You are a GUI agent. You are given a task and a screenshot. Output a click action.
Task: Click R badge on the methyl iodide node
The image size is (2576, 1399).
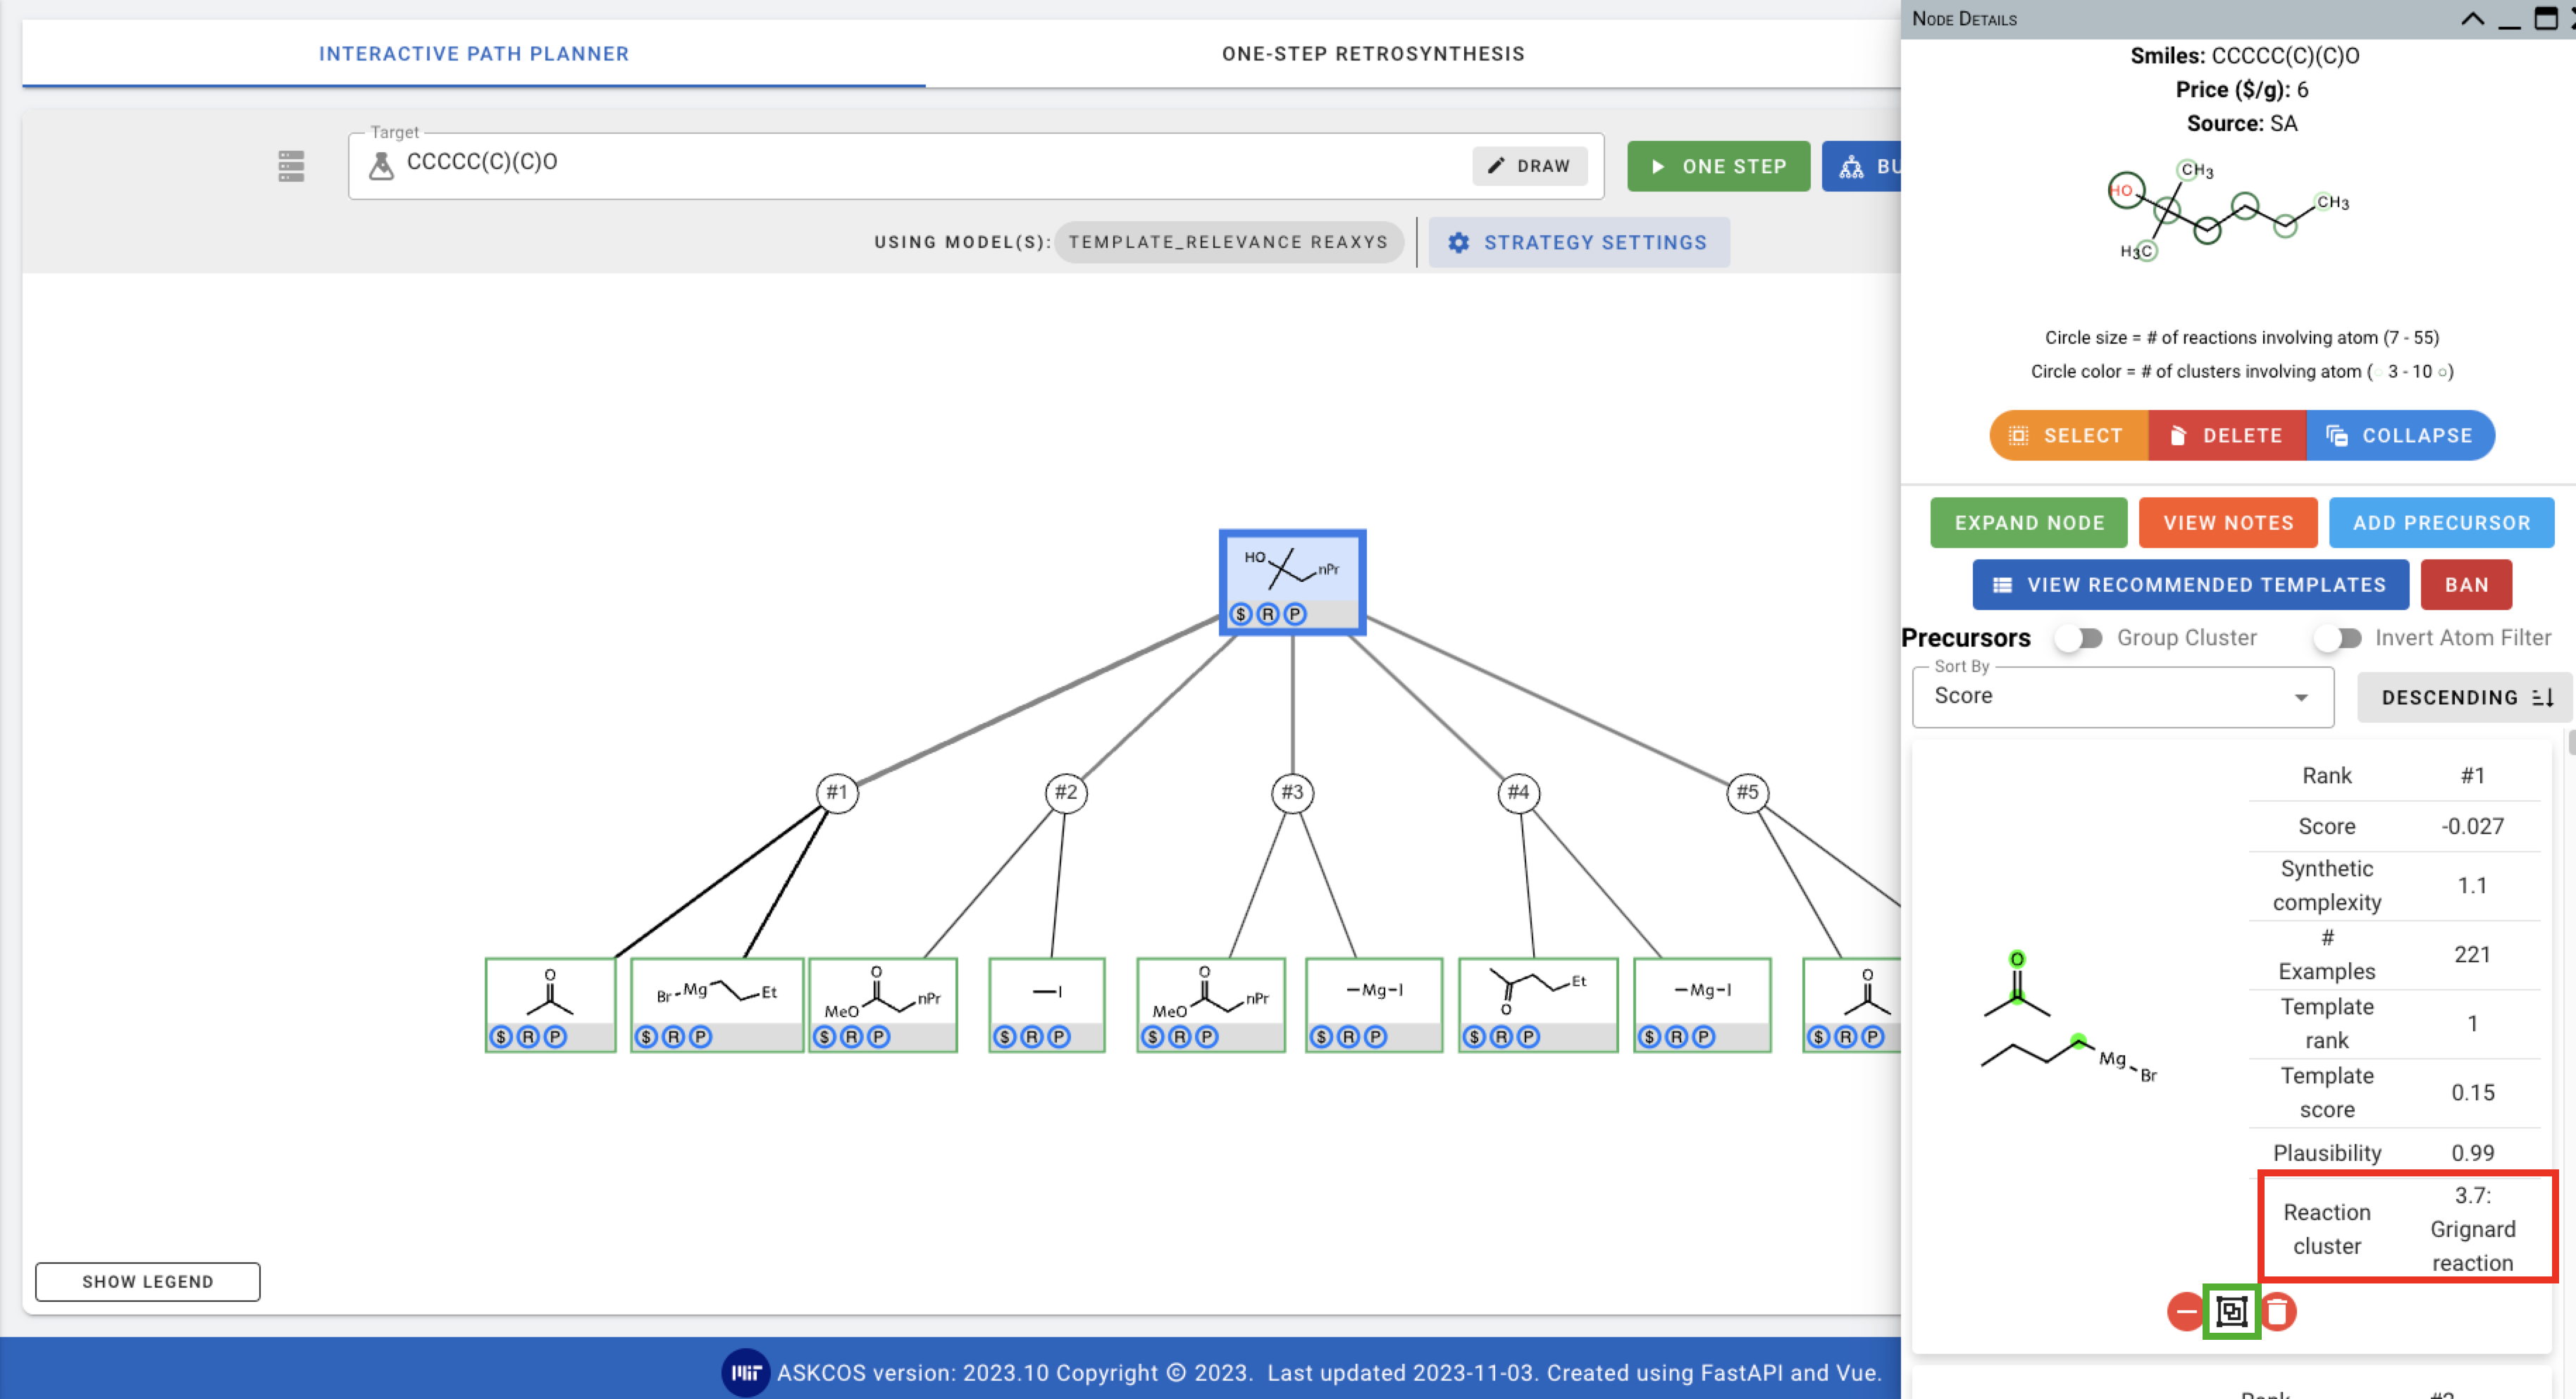click(x=1032, y=1037)
